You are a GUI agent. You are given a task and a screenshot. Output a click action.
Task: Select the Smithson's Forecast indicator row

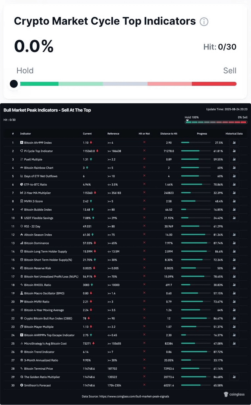pos(125,385)
